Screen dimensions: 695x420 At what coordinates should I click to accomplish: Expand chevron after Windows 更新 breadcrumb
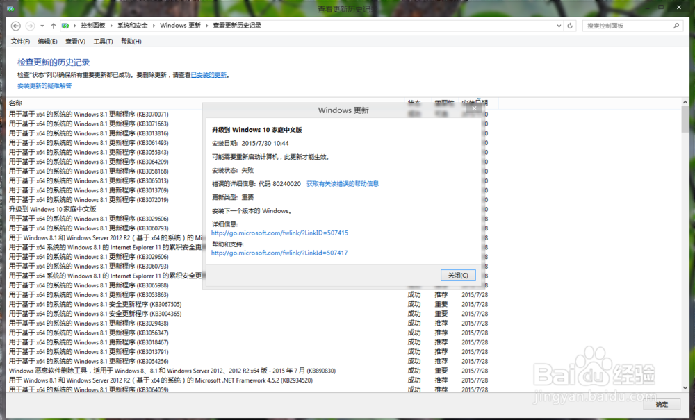pos(207,26)
